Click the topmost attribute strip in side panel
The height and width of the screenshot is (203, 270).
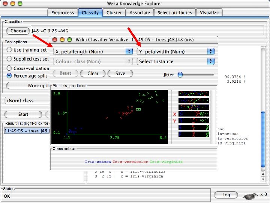[x=194, y=94]
